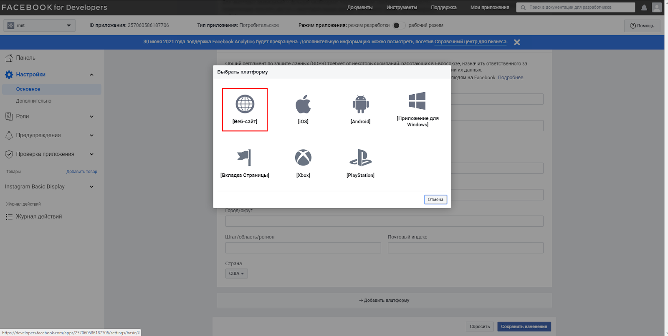
Task: Click the Журнал действий list icon
Action: click(x=9, y=217)
